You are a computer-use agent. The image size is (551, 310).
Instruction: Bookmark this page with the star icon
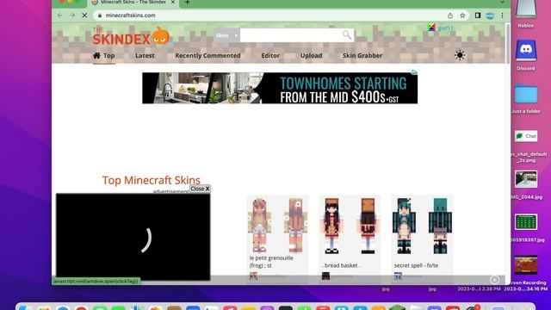pyautogui.click(x=462, y=15)
